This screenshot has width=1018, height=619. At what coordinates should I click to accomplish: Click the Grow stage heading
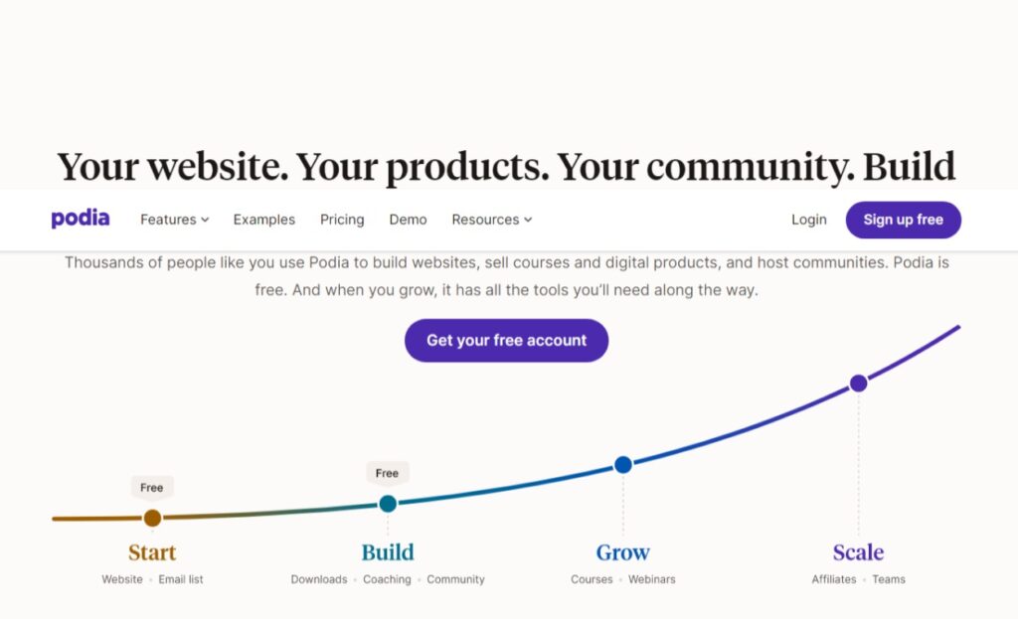pyautogui.click(x=622, y=552)
